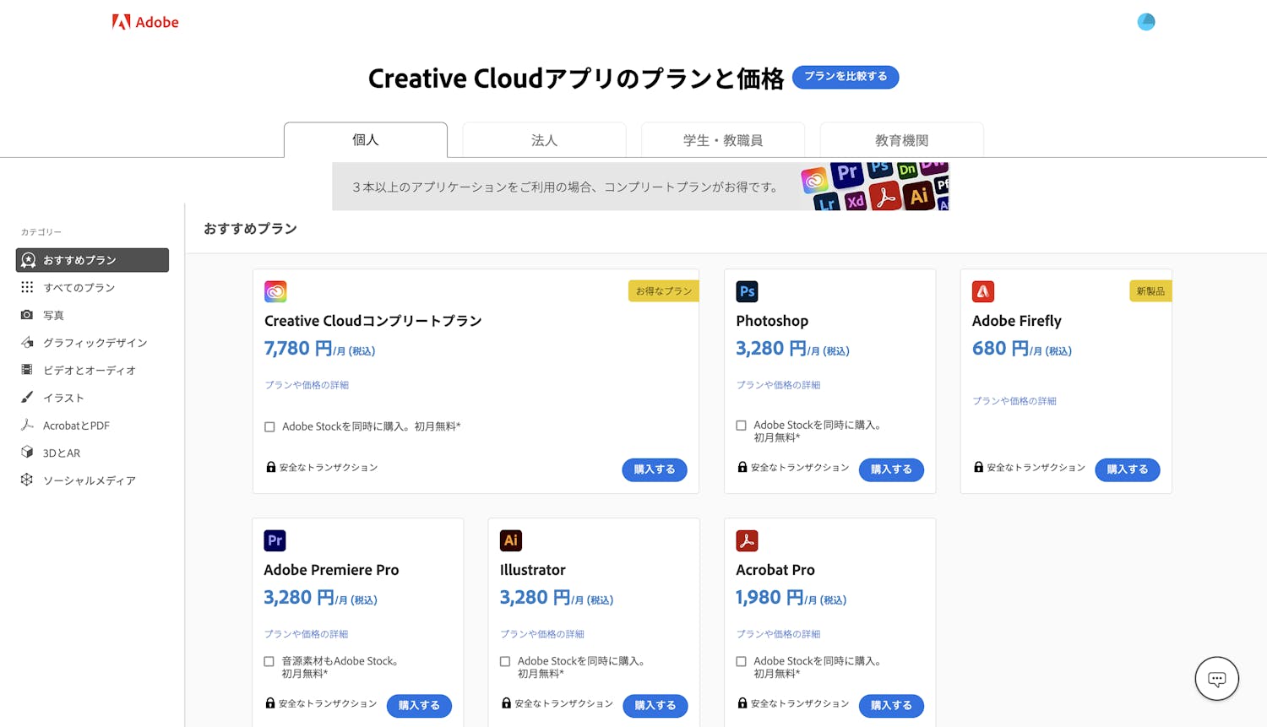Click the Adobe logo in header
This screenshot has height=727, width=1267.
(x=145, y=22)
